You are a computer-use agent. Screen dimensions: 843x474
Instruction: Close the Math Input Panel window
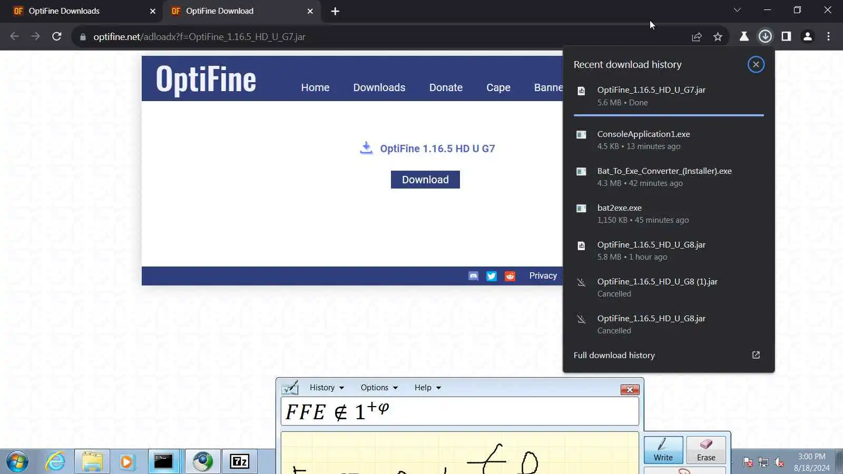630,390
